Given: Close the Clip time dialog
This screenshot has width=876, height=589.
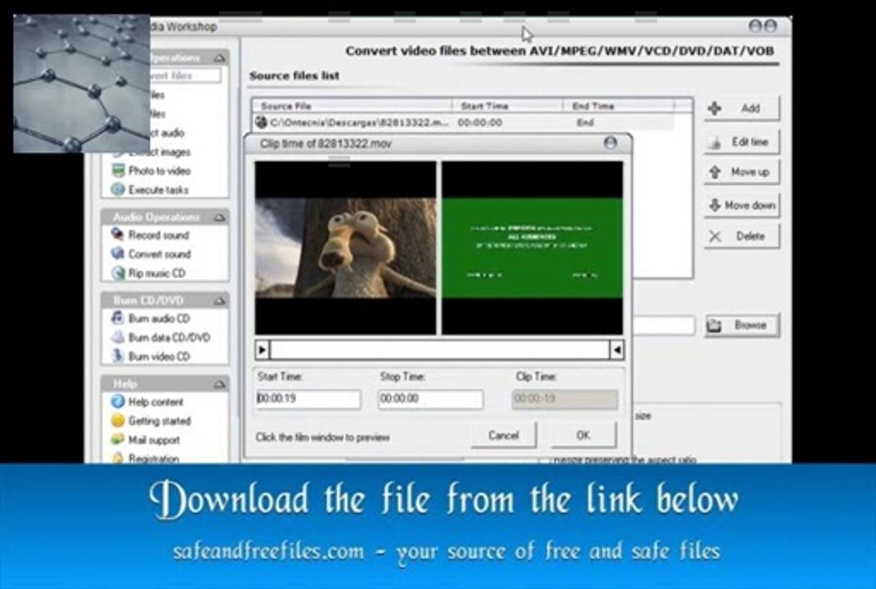Looking at the screenshot, I should pyautogui.click(x=610, y=143).
